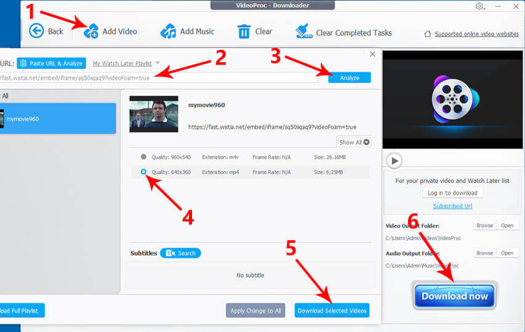Click Log in to download button
This screenshot has height=332, width=525.
point(452,193)
